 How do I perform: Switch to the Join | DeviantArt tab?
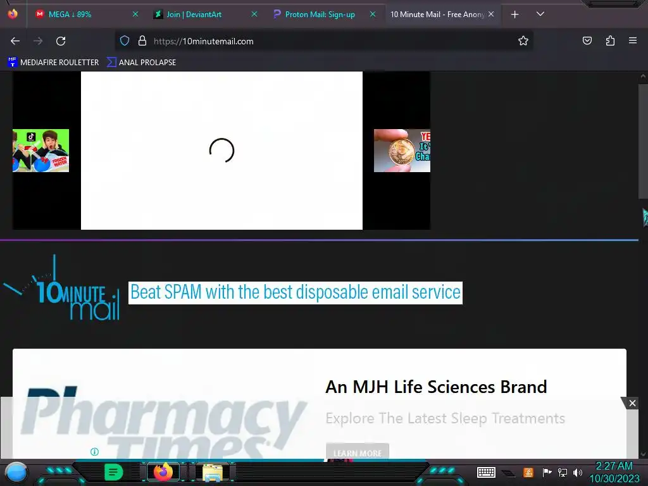click(x=206, y=15)
